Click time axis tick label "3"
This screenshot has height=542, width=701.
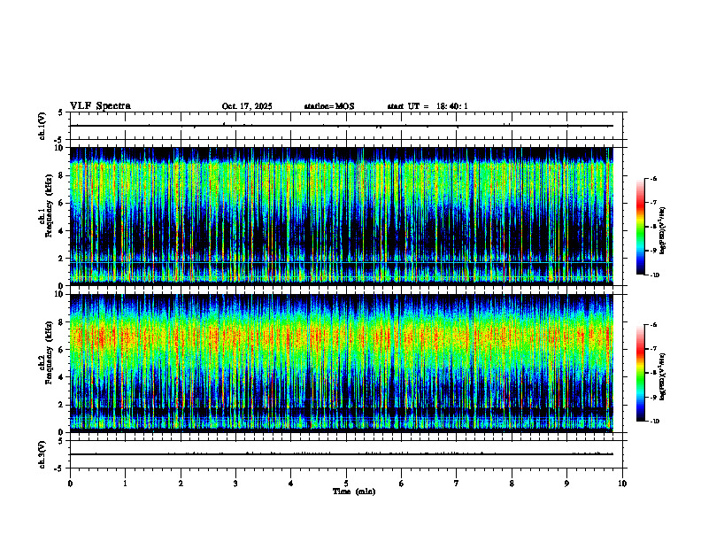[x=235, y=484]
